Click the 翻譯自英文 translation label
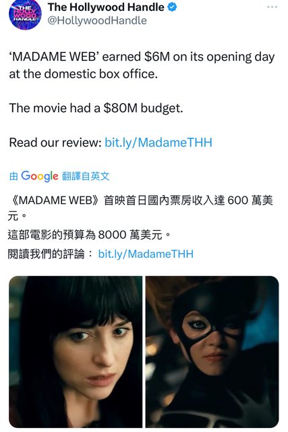This screenshot has height=432, width=288. point(86,176)
